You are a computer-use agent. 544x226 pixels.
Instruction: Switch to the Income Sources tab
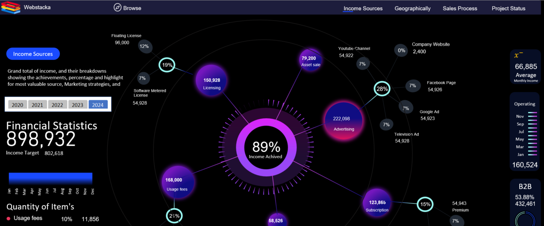pos(363,8)
